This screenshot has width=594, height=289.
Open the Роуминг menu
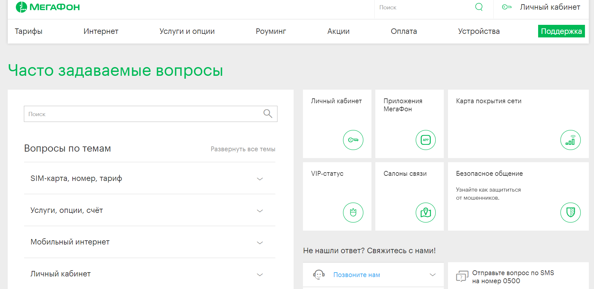(271, 31)
